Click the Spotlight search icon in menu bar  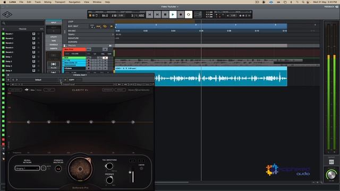303,2
